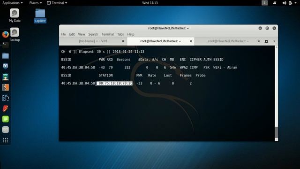300x169 pixels.
Task: Open Firefox from the dock
Action: click(5, 34)
